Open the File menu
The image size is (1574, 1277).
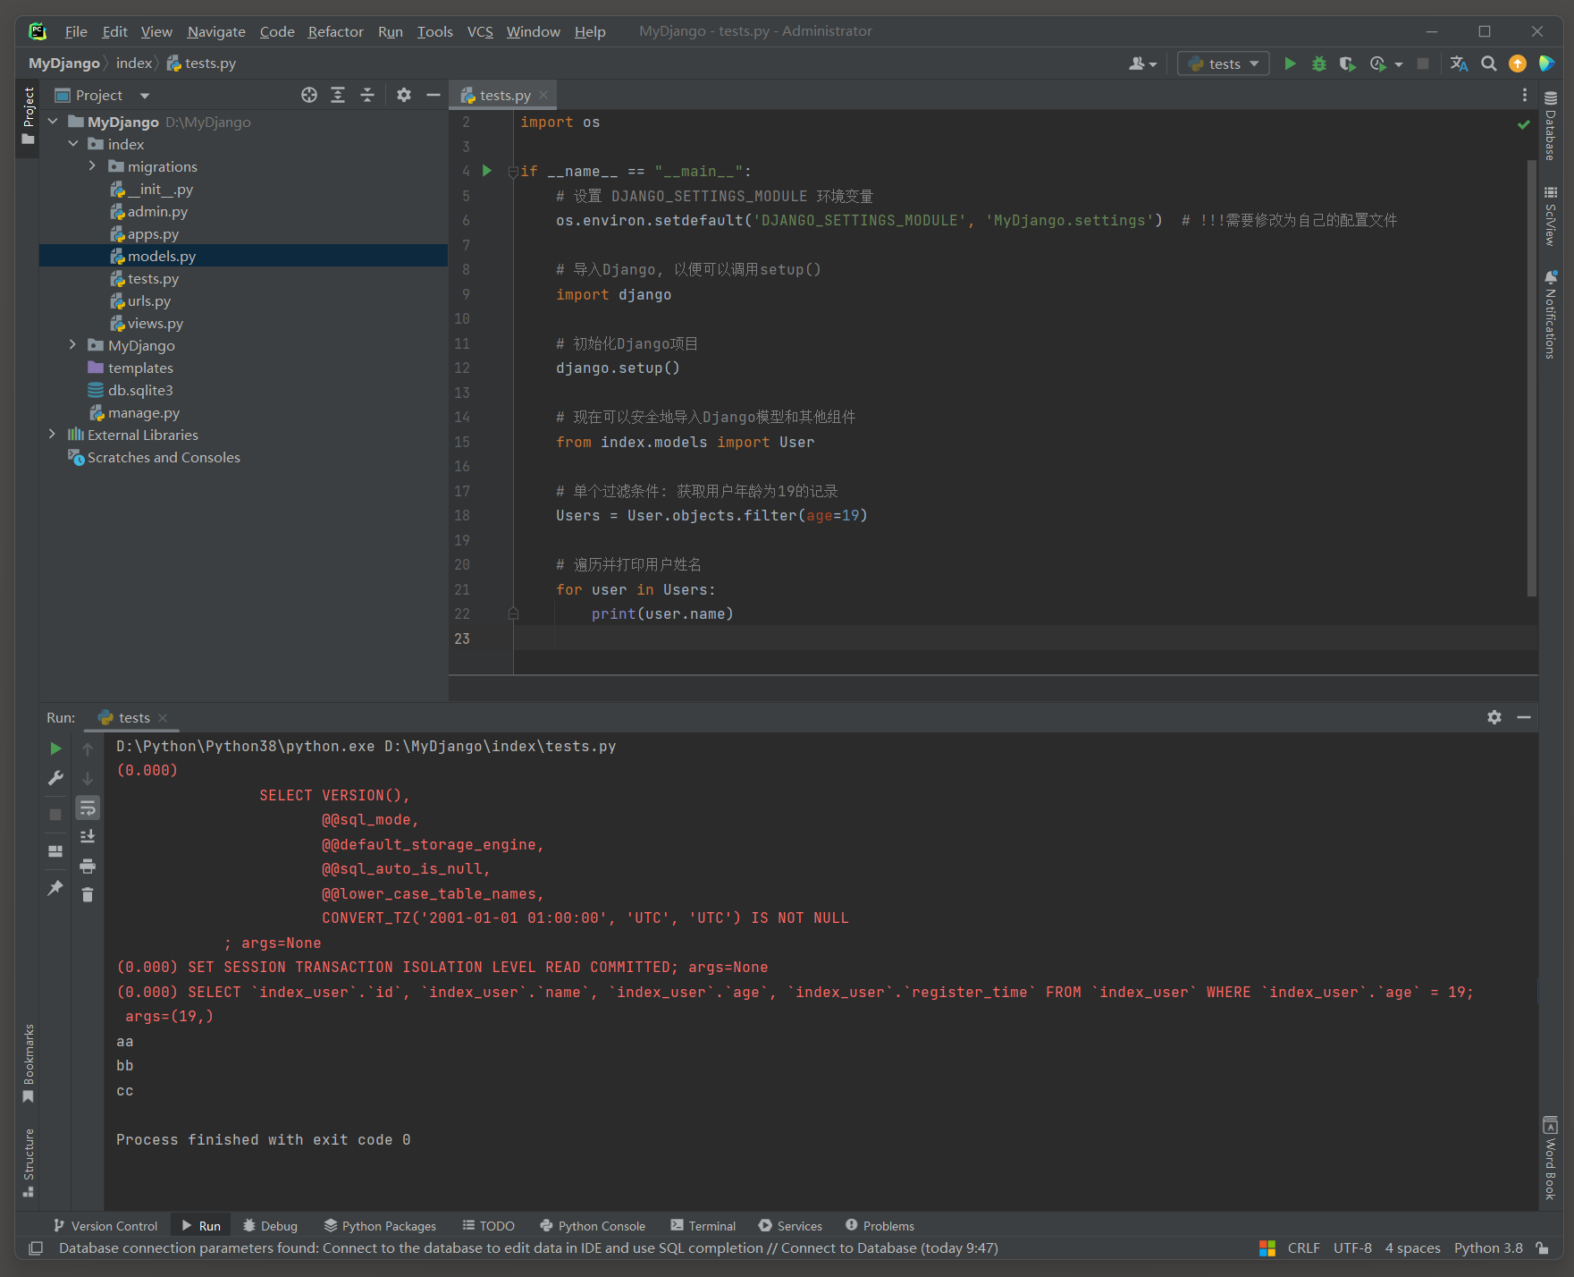[x=76, y=31]
